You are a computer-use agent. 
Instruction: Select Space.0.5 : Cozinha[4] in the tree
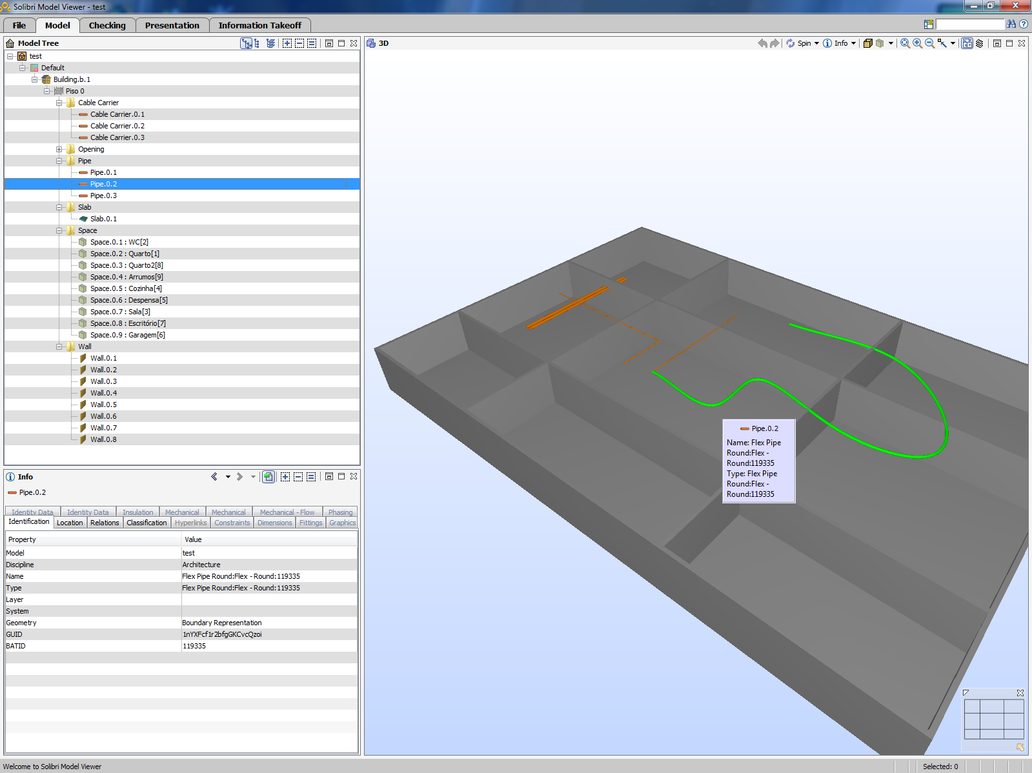point(126,288)
